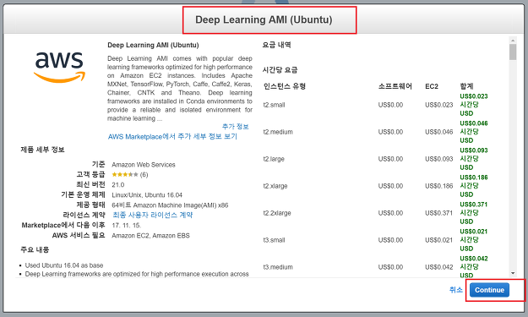Select the t2.xlarge instance type text
This screenshot has width=528, height=317.
[x=275, y=186]
